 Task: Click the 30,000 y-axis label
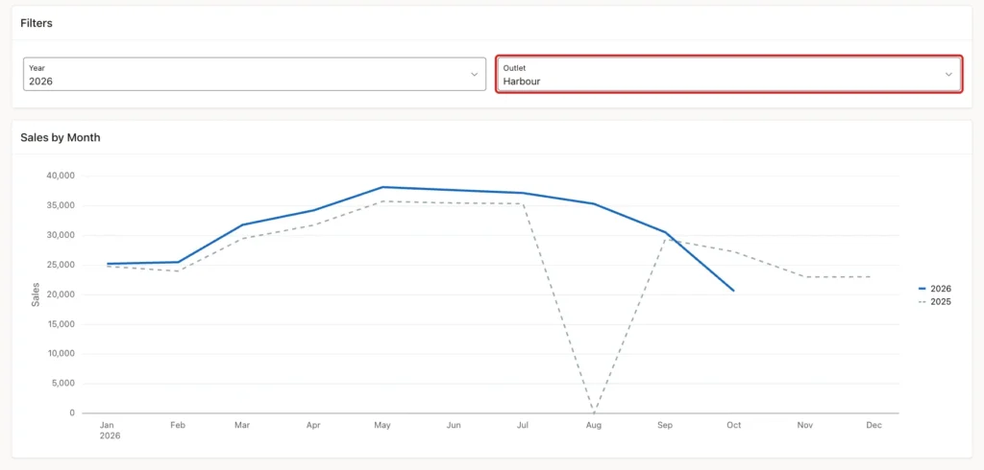click(x=61, y=235)
